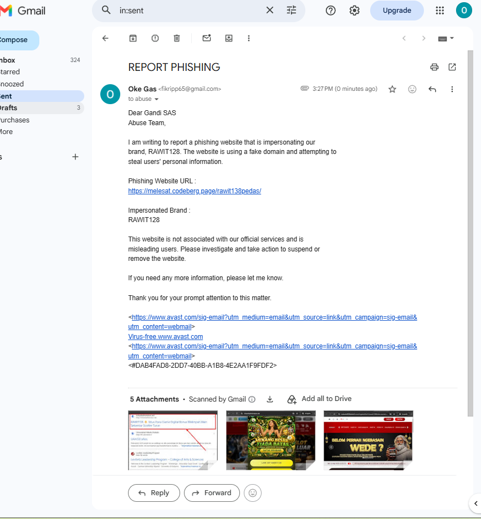Click the Move to inbox toolbar icon
The image size is (481, 519).
(229, 38)
